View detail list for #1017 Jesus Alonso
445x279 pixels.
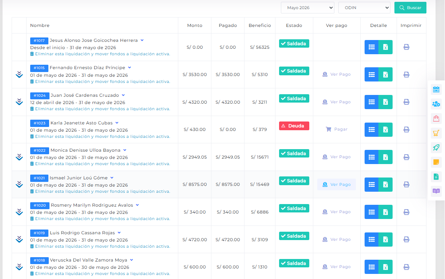(372, 47)
